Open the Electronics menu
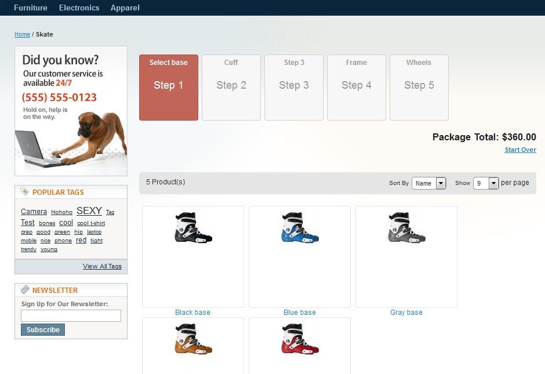This screenshot has width=545, height=374. click(79, 8)
